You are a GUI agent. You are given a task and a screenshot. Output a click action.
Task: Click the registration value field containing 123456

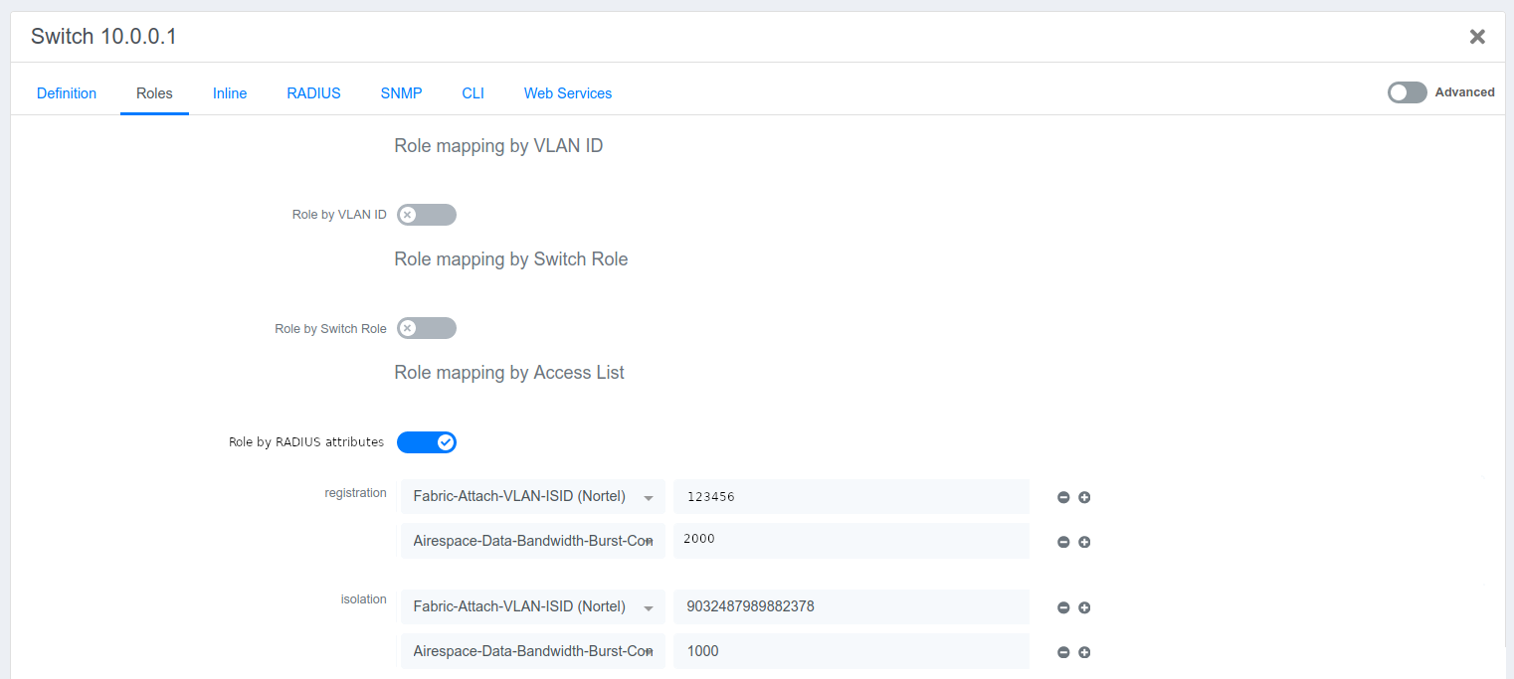[852, 497]
